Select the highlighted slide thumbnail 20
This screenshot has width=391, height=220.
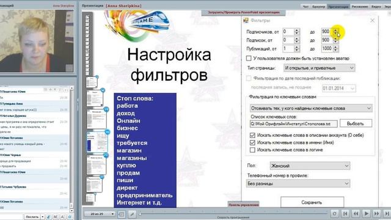tap(97, 142)
